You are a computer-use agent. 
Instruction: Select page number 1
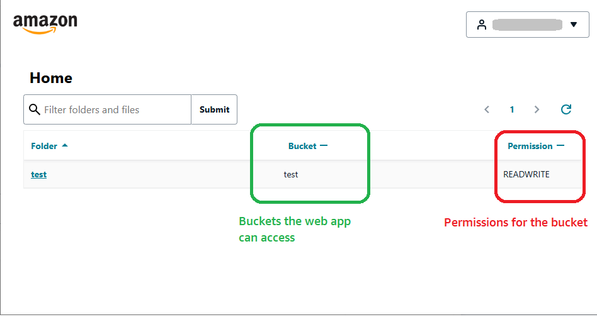point(512,109)
